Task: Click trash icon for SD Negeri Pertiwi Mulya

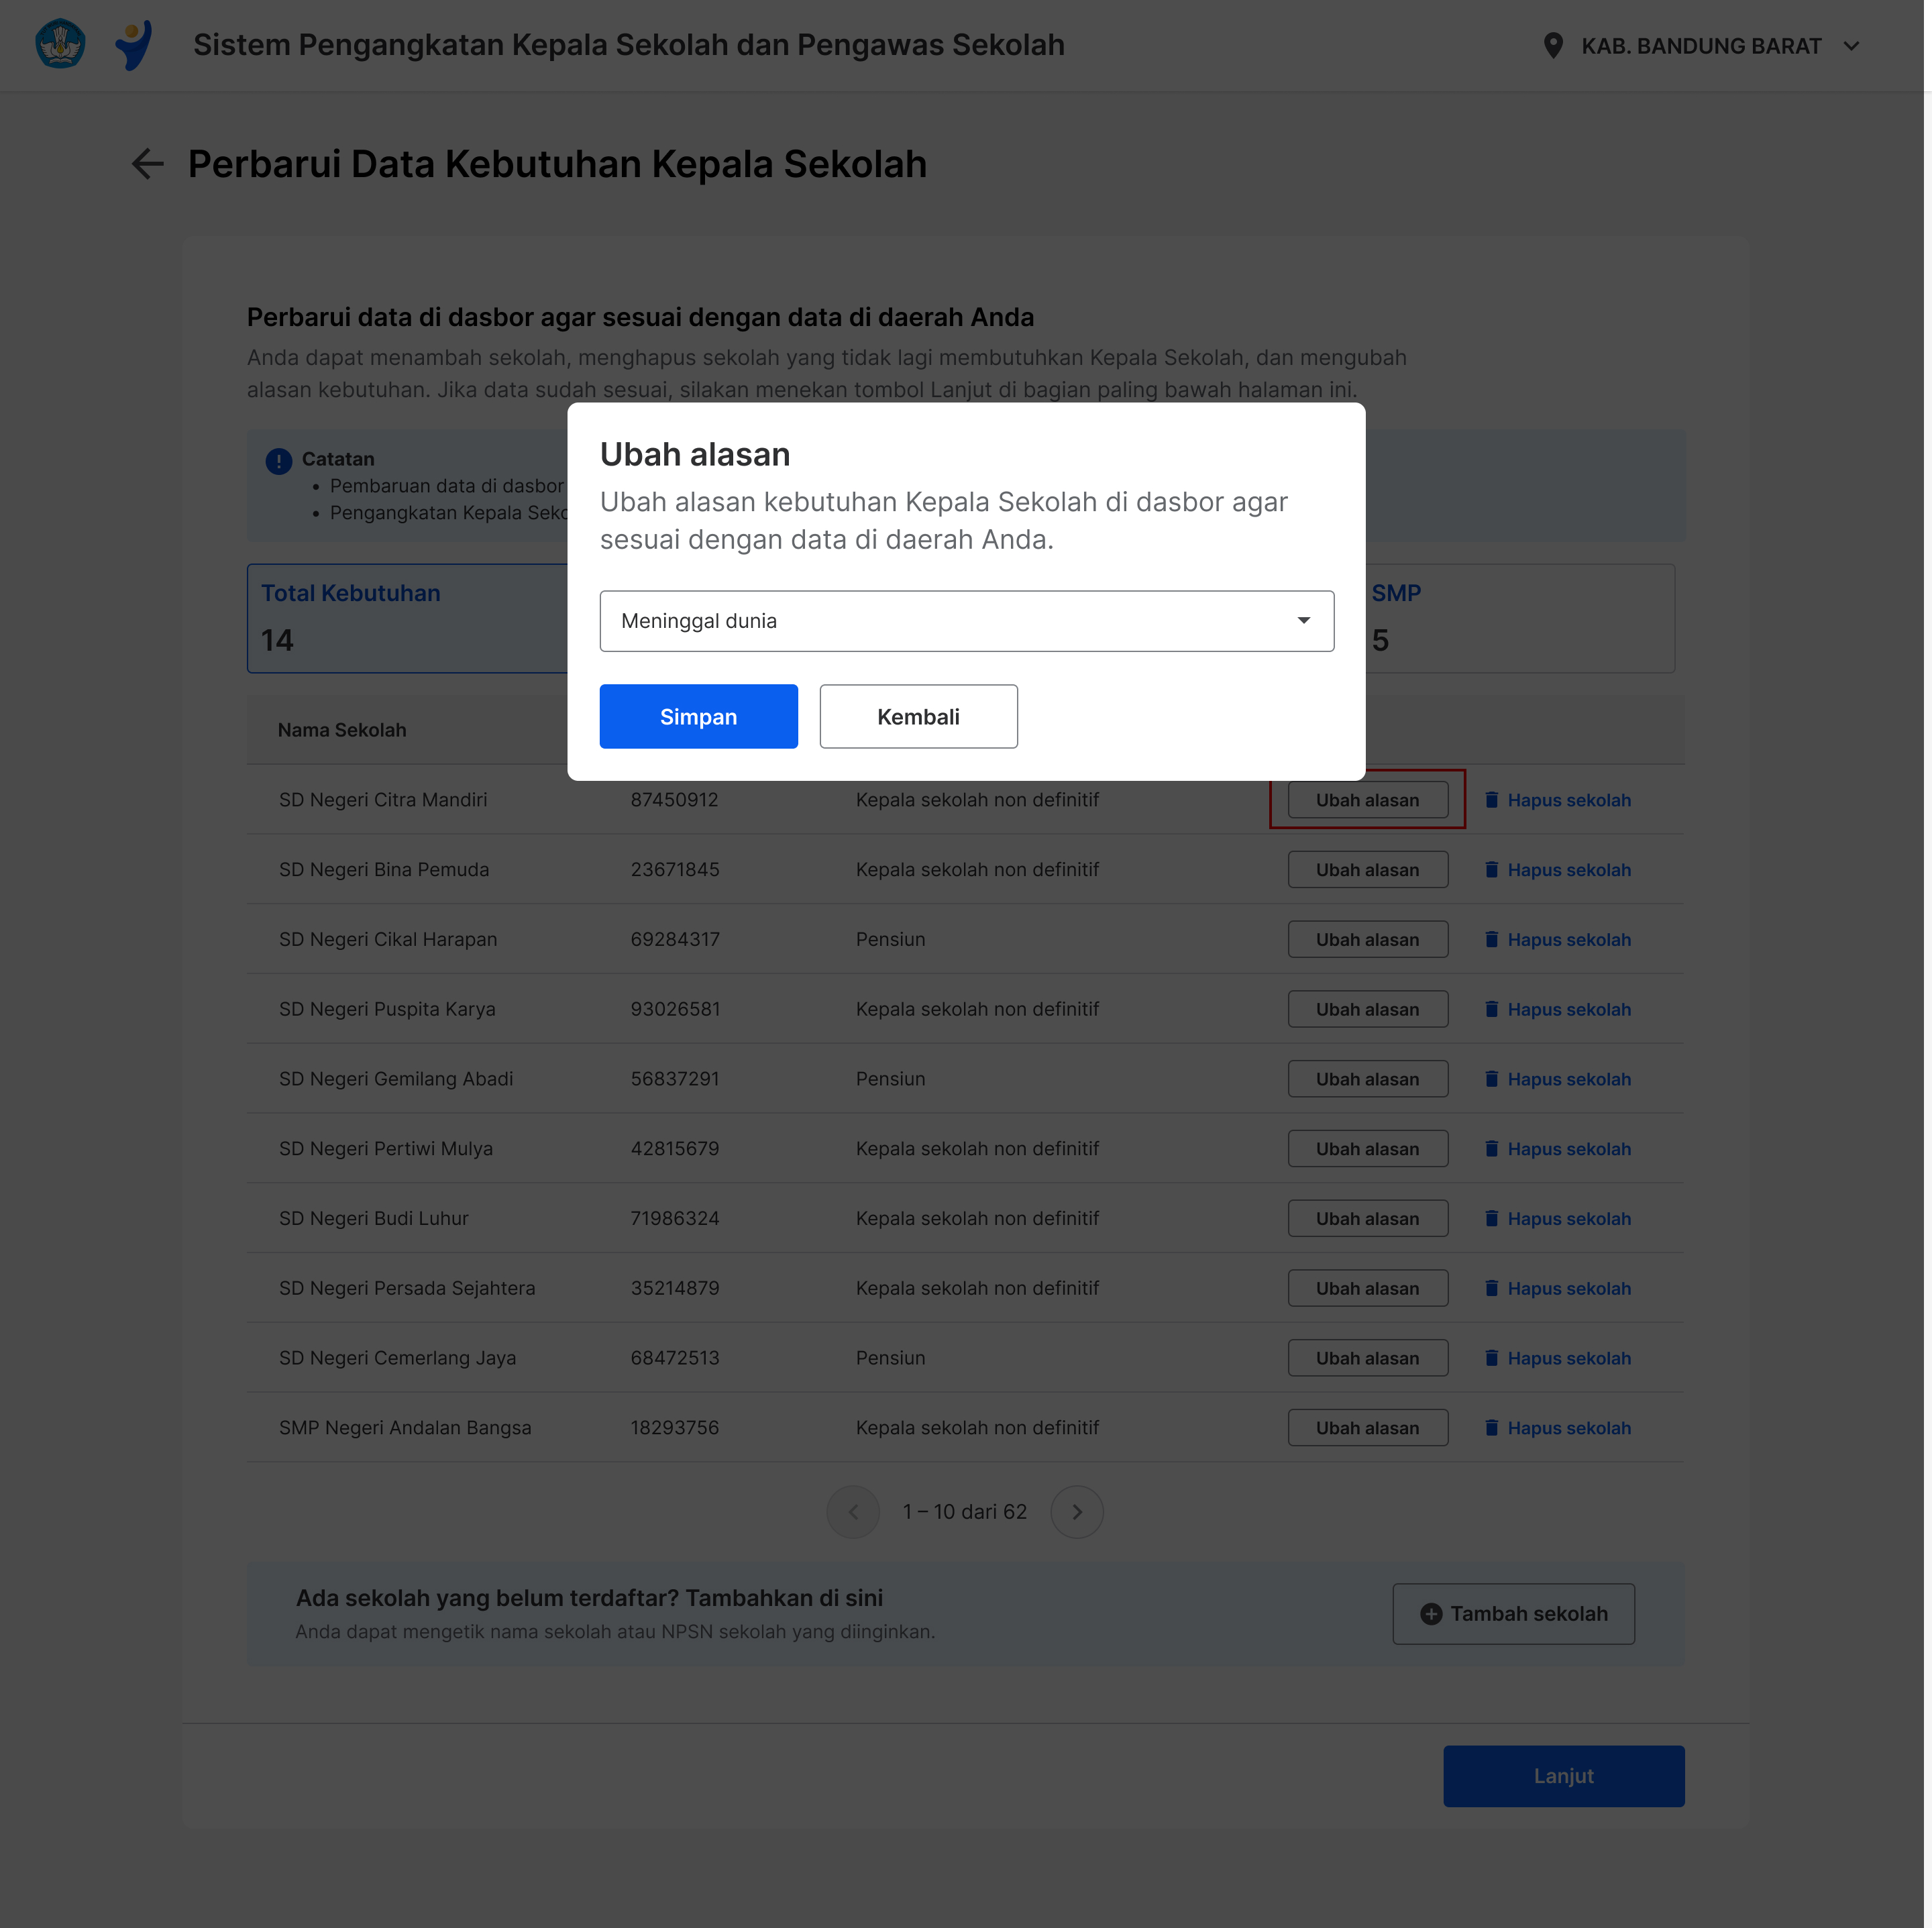Action: tap(1491, 1148)
